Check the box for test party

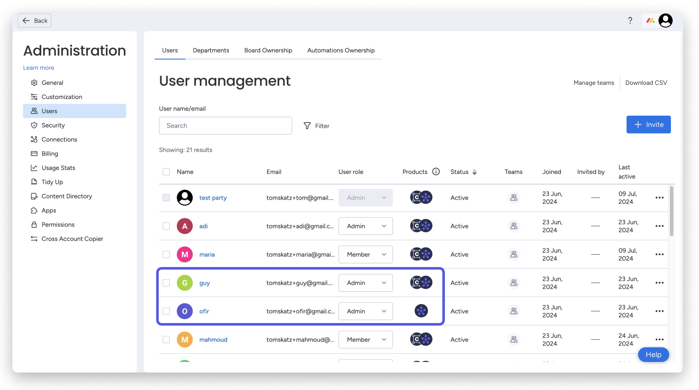click(x=166, y=198)
